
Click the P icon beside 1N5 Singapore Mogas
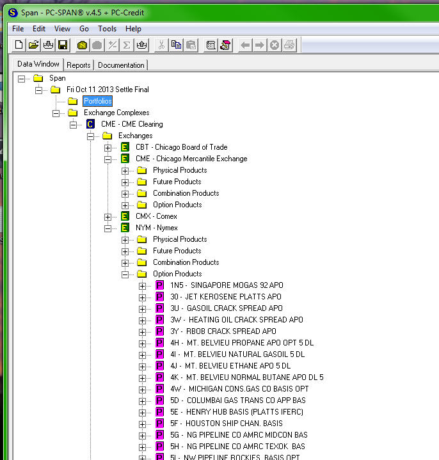tap(159, 285)
